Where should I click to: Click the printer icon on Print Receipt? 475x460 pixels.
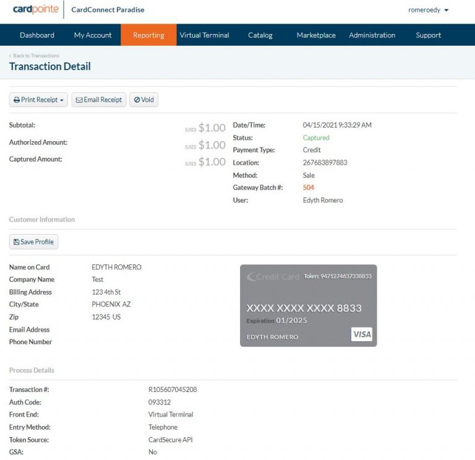(17, 100)
